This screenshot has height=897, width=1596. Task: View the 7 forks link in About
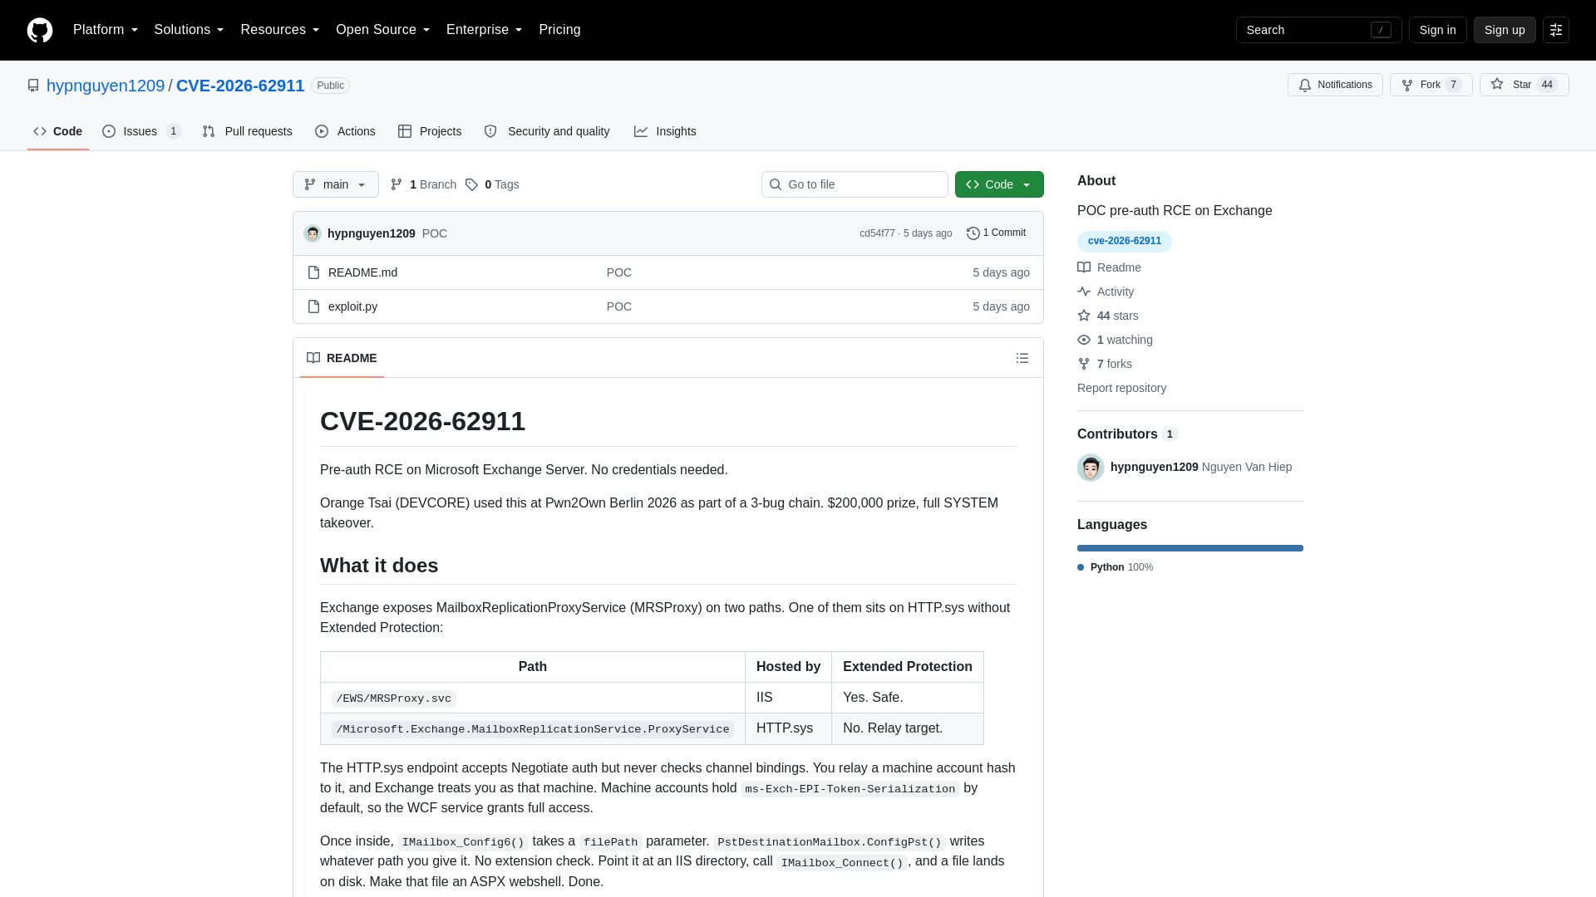[x=1105, y=364]
